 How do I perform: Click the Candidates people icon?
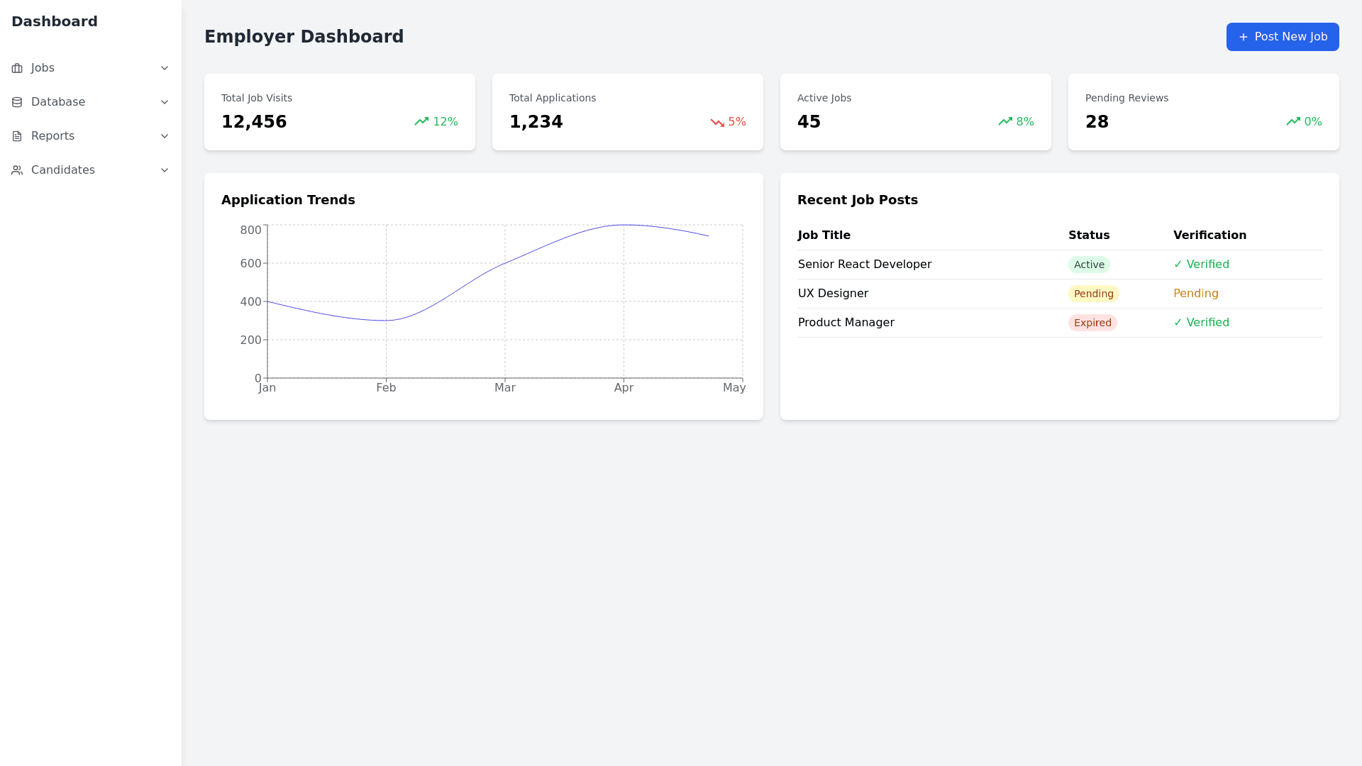pos(17,170)
